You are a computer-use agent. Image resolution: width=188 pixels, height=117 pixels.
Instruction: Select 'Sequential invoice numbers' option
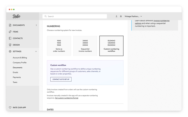pyautogui.click(x=85, y=46)
